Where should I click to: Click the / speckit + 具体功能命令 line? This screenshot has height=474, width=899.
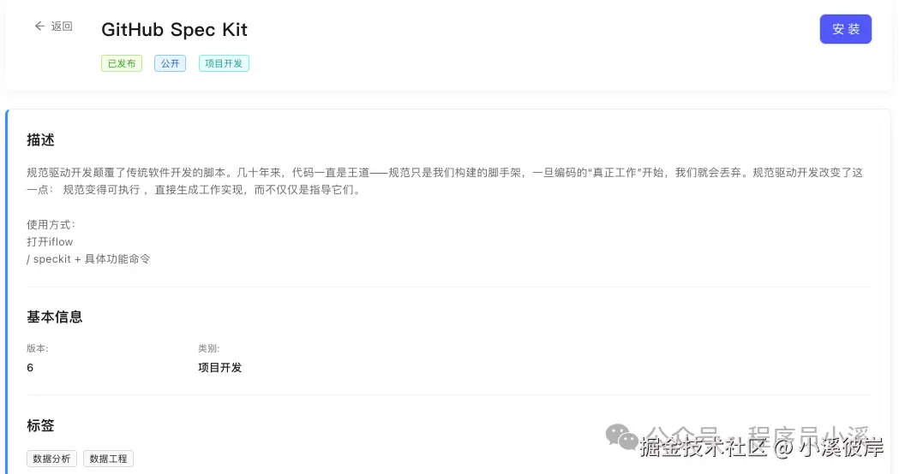[x=88, y=258]
